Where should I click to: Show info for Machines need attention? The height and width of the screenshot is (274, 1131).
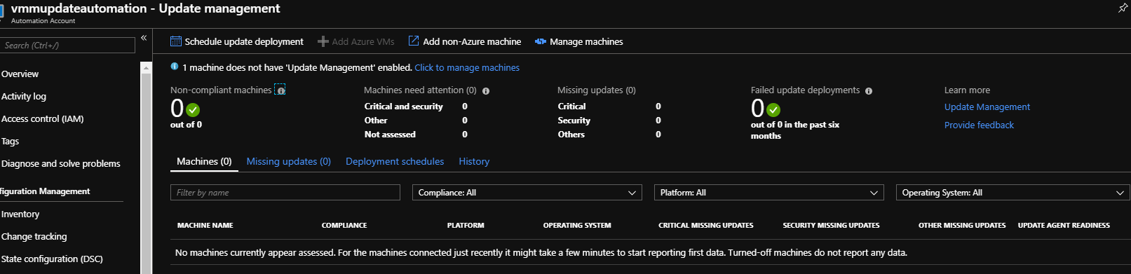pyautogui.click(x=486, y=91)
